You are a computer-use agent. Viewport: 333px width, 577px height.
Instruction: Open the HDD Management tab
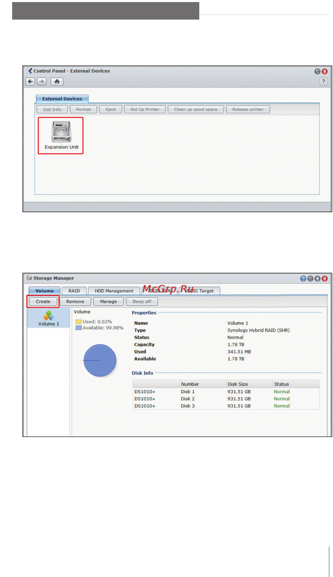point(114,291)
